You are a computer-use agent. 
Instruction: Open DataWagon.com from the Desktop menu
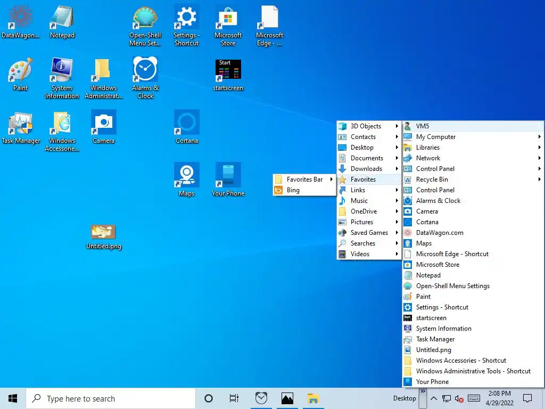(473, 233)
